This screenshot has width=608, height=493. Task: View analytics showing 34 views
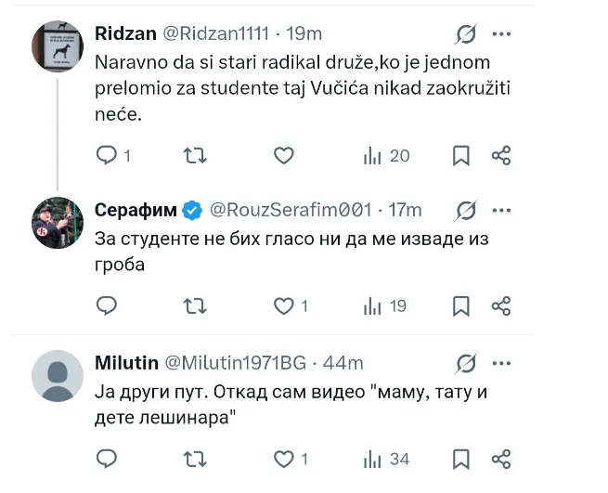[386, 460]
